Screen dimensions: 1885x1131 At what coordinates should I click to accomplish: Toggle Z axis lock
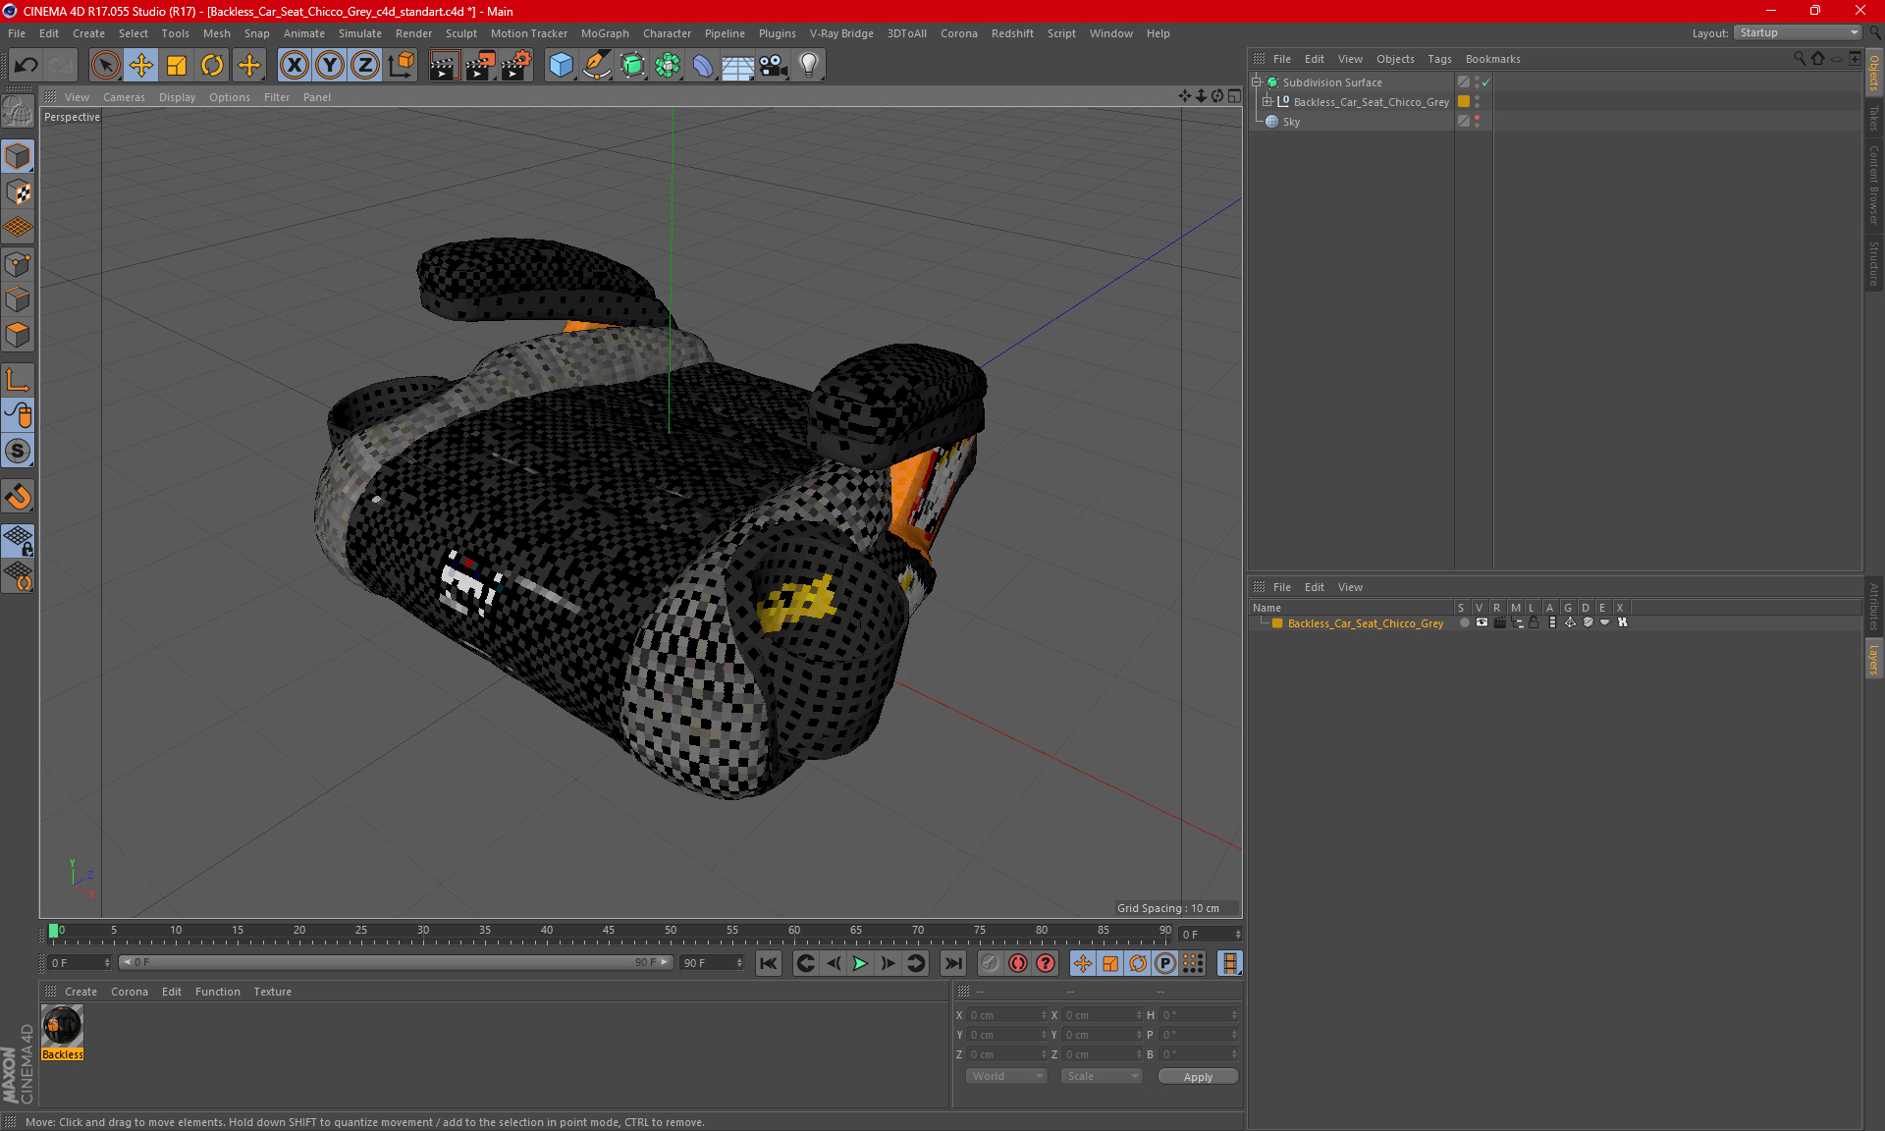pos(365,65)
